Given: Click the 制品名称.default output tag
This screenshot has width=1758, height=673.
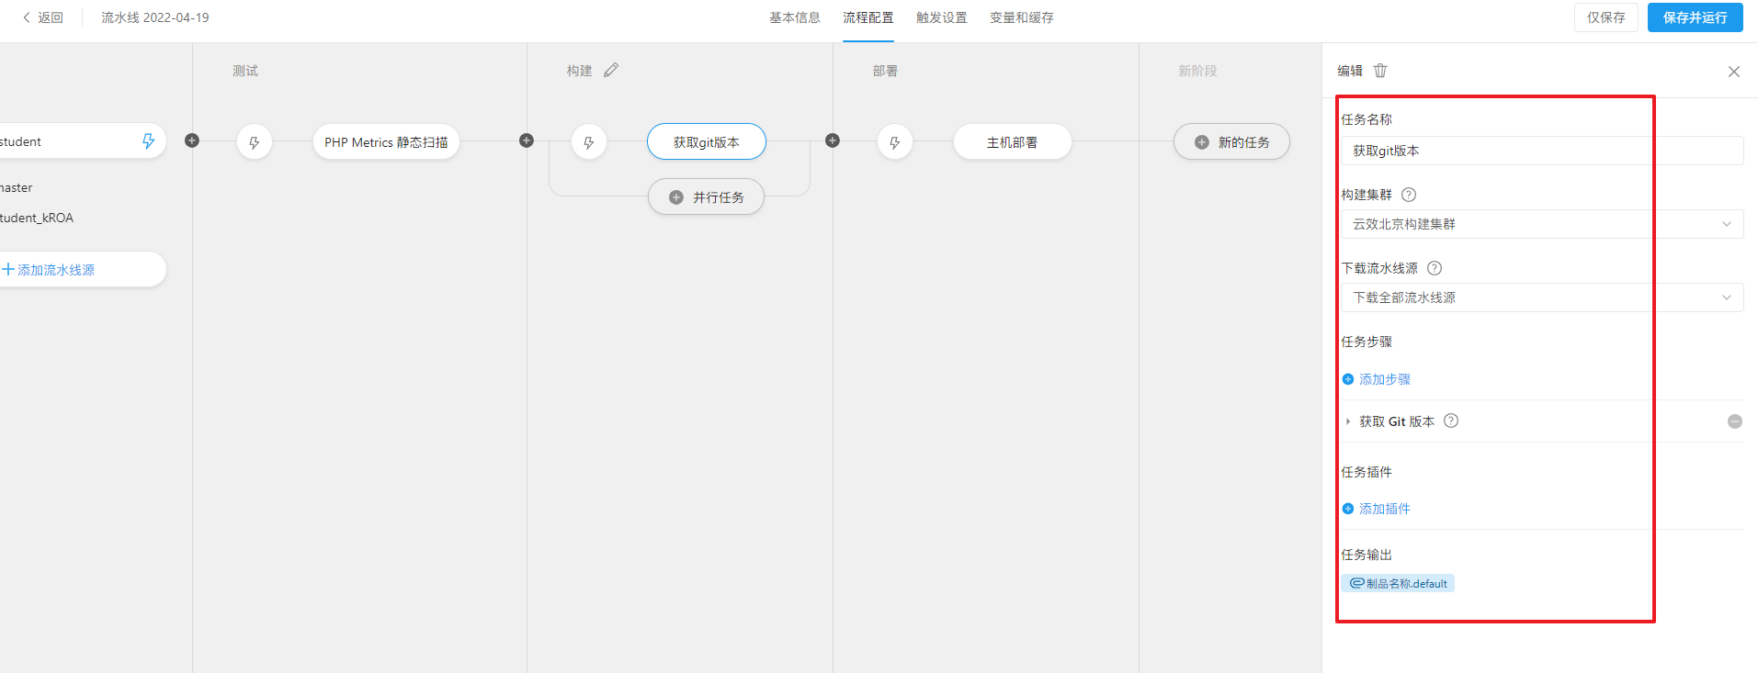Looking at the screenshot, I should pyautogui.click(x=1398, y=583).
